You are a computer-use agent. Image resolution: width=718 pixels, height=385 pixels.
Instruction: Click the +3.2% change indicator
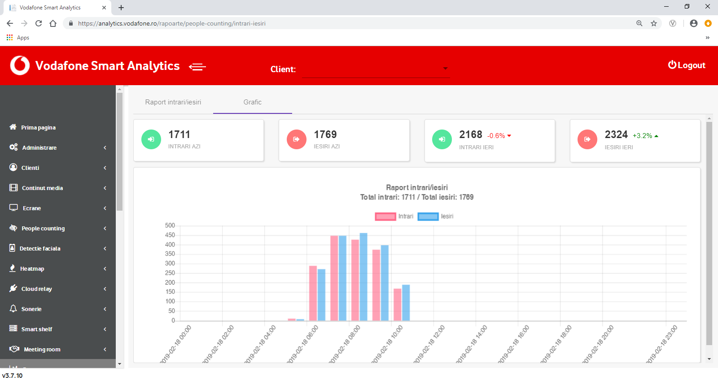click(645, 136)
